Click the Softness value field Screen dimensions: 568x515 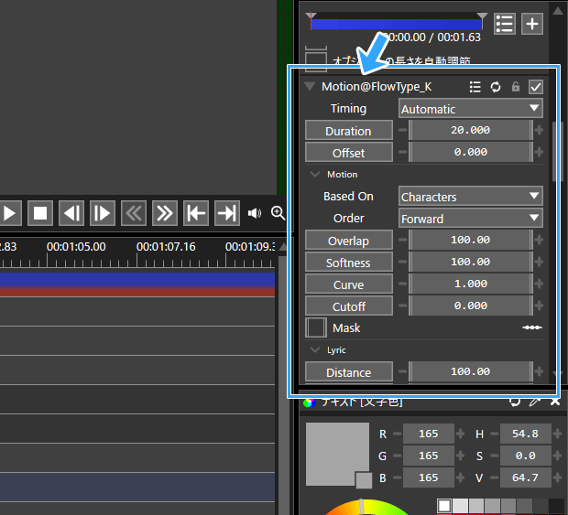pyautogui.click(x=471, y=263)
